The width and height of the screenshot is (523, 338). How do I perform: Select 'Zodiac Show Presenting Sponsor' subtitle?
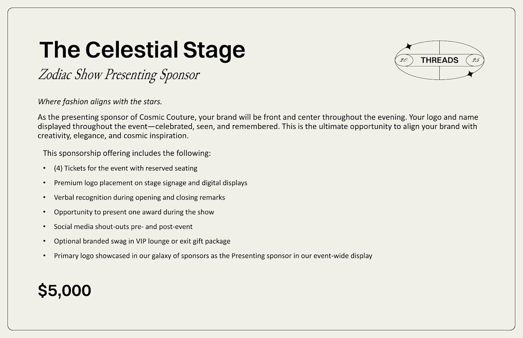pos(119,74)
